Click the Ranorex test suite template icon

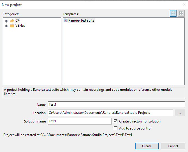coord(66,21)
